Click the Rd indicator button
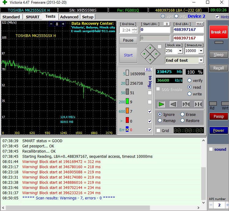 tap(213, 104)
